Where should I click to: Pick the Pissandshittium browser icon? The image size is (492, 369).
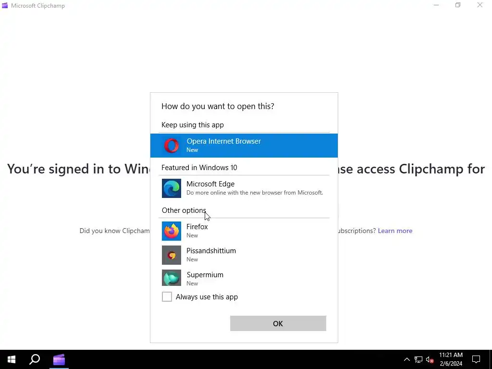[x=172, y=255]
